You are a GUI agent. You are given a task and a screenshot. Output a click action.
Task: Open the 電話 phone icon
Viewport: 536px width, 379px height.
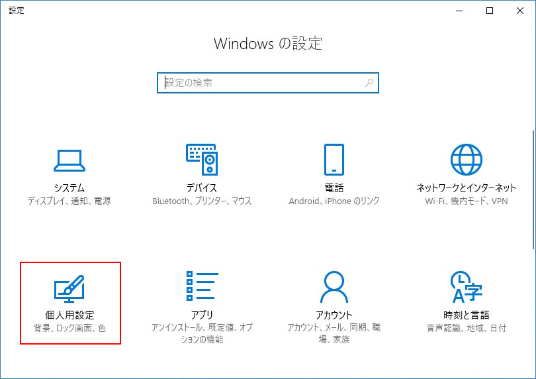[334, 160]
